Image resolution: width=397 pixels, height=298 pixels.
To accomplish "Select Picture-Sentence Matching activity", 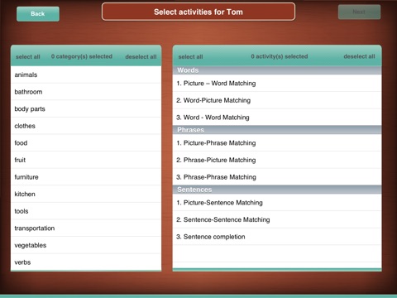I will [277, 203].
